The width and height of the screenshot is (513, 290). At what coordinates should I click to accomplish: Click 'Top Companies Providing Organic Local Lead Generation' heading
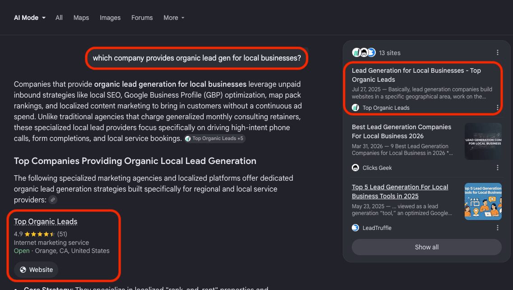(x=135, y=161)
